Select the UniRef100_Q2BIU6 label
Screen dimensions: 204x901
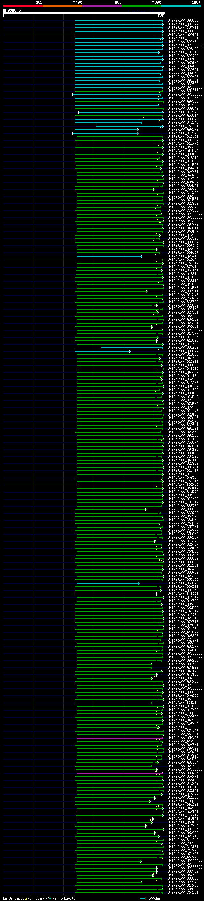[183, 414]
